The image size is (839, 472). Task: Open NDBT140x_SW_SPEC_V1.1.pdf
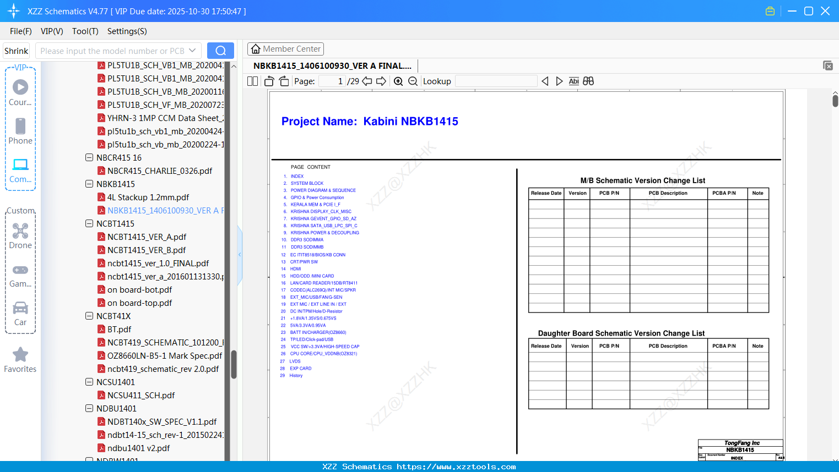click(162, 421)
